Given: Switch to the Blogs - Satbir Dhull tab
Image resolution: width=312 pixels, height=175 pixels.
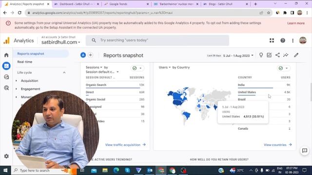Looking at the screenshot, I should point(226,4).
